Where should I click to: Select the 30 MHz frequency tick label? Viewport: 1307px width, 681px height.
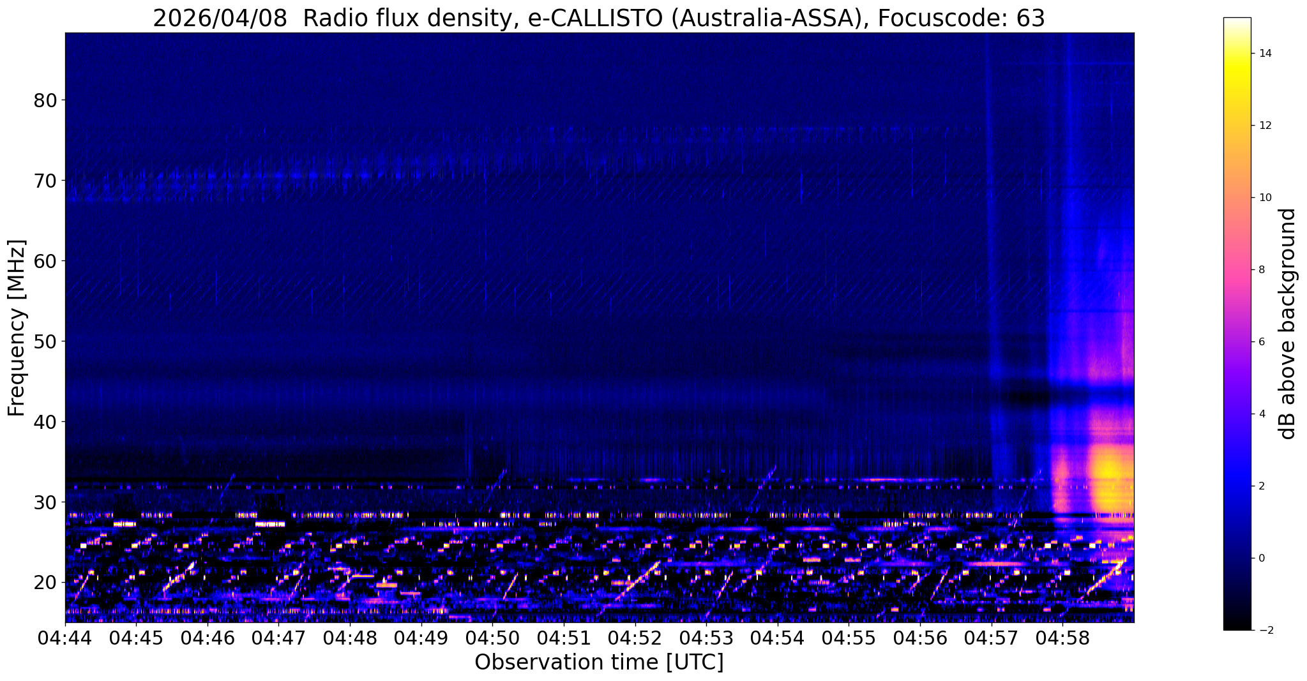(45, 502)
